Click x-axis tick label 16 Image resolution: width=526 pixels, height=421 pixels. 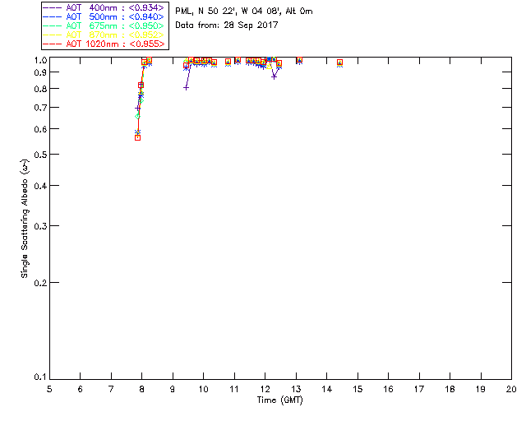coord(389,389)
